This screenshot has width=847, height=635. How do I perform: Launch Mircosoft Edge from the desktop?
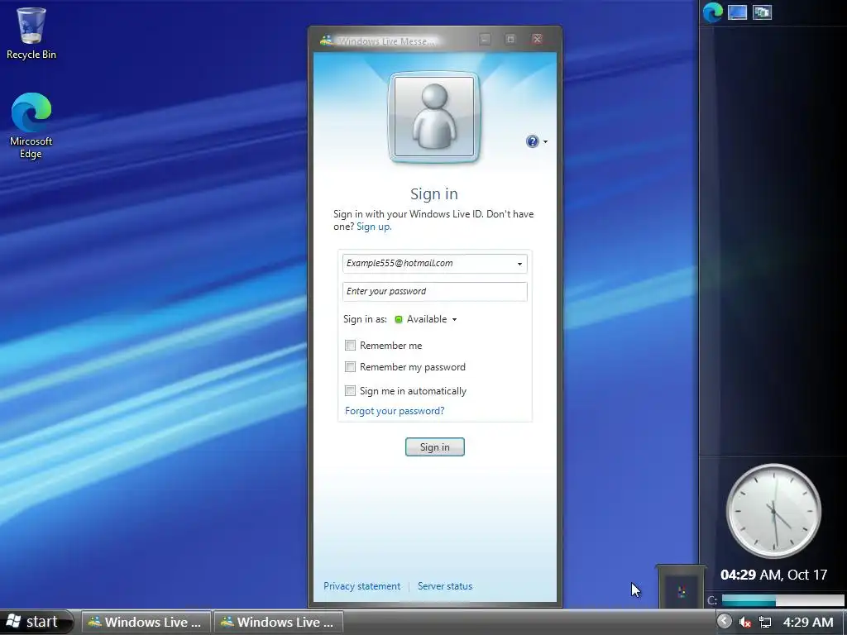pos(31,126)
